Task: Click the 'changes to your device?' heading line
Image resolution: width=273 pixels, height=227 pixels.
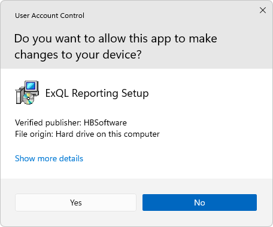Action: point(78,55)
